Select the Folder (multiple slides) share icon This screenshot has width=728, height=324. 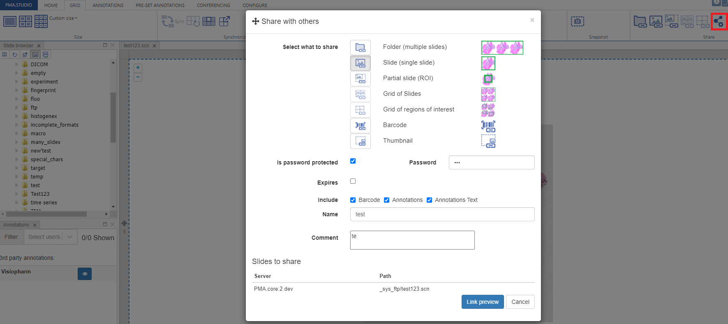coord(360,47)
